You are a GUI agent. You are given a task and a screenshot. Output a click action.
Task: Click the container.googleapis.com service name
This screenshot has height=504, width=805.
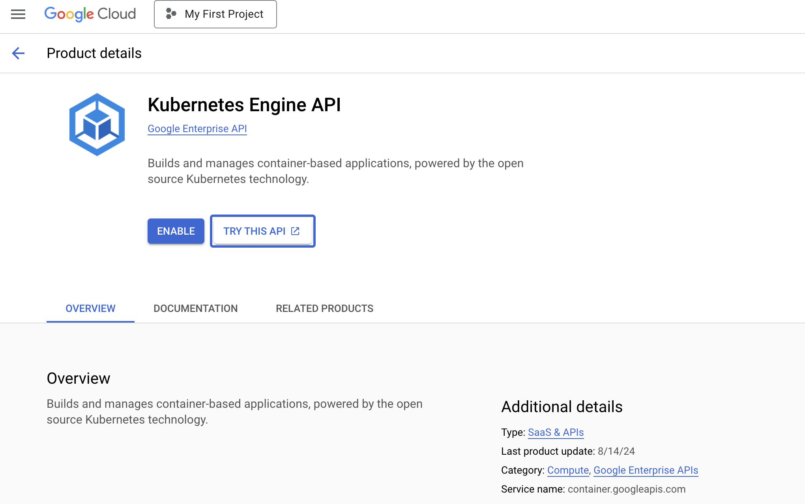click(x=626, y=489)
